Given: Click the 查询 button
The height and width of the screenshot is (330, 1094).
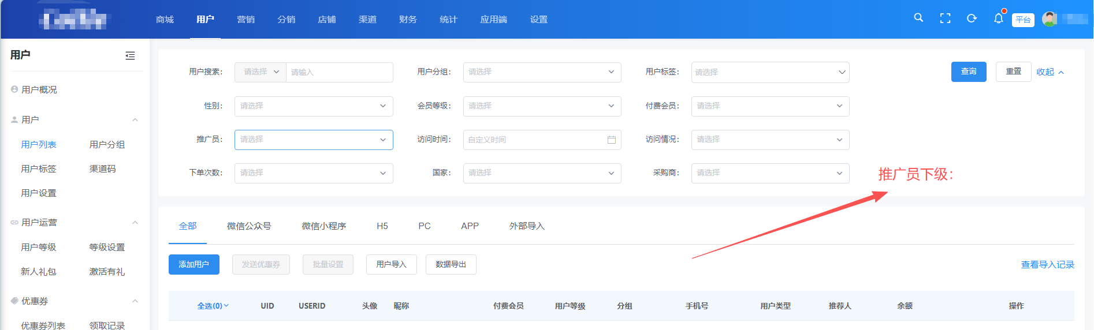Looking at the screenshot, I should click(968, 72).
